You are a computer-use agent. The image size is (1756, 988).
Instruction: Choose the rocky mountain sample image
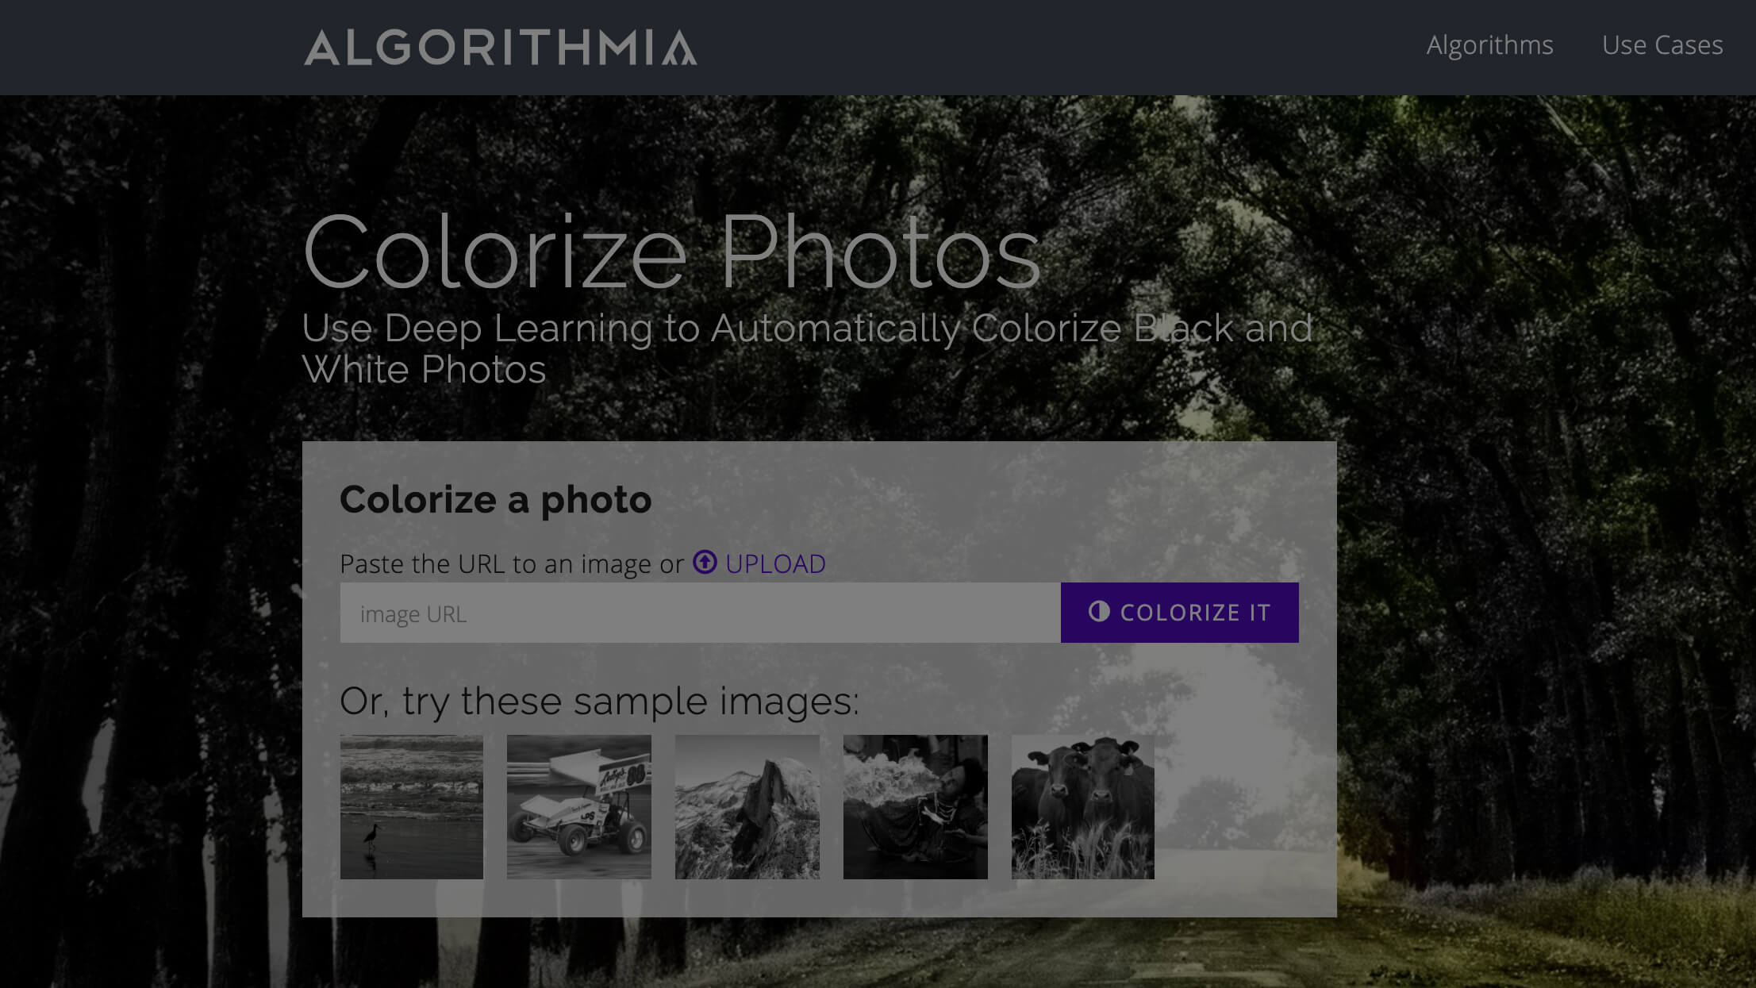[747, 806]
